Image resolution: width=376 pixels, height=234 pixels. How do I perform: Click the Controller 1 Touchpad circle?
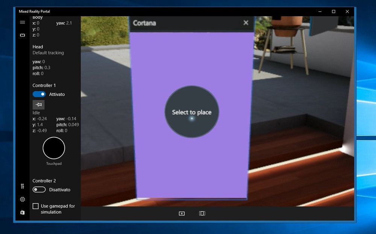click(x=54, y=148)
